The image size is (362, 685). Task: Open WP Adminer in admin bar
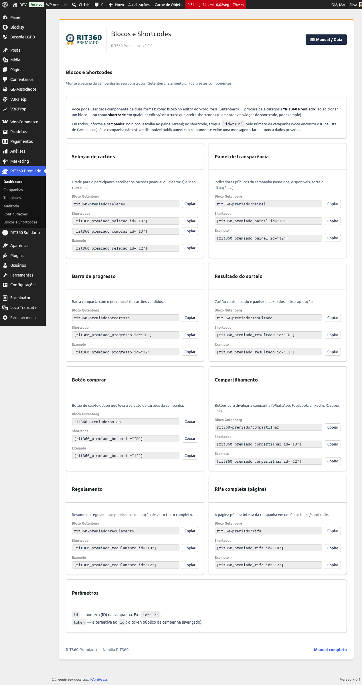(57, 5)
